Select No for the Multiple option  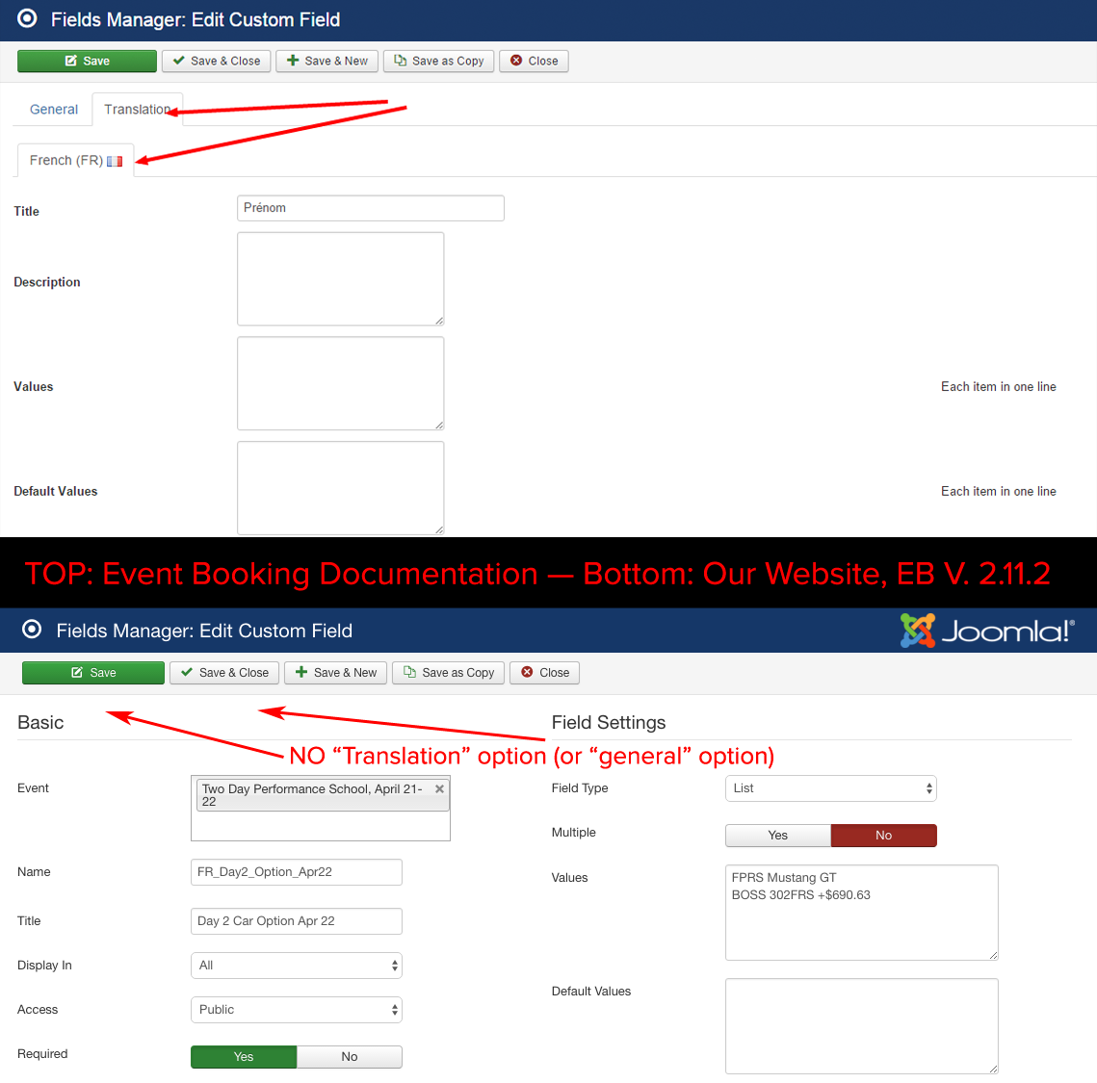883,836
